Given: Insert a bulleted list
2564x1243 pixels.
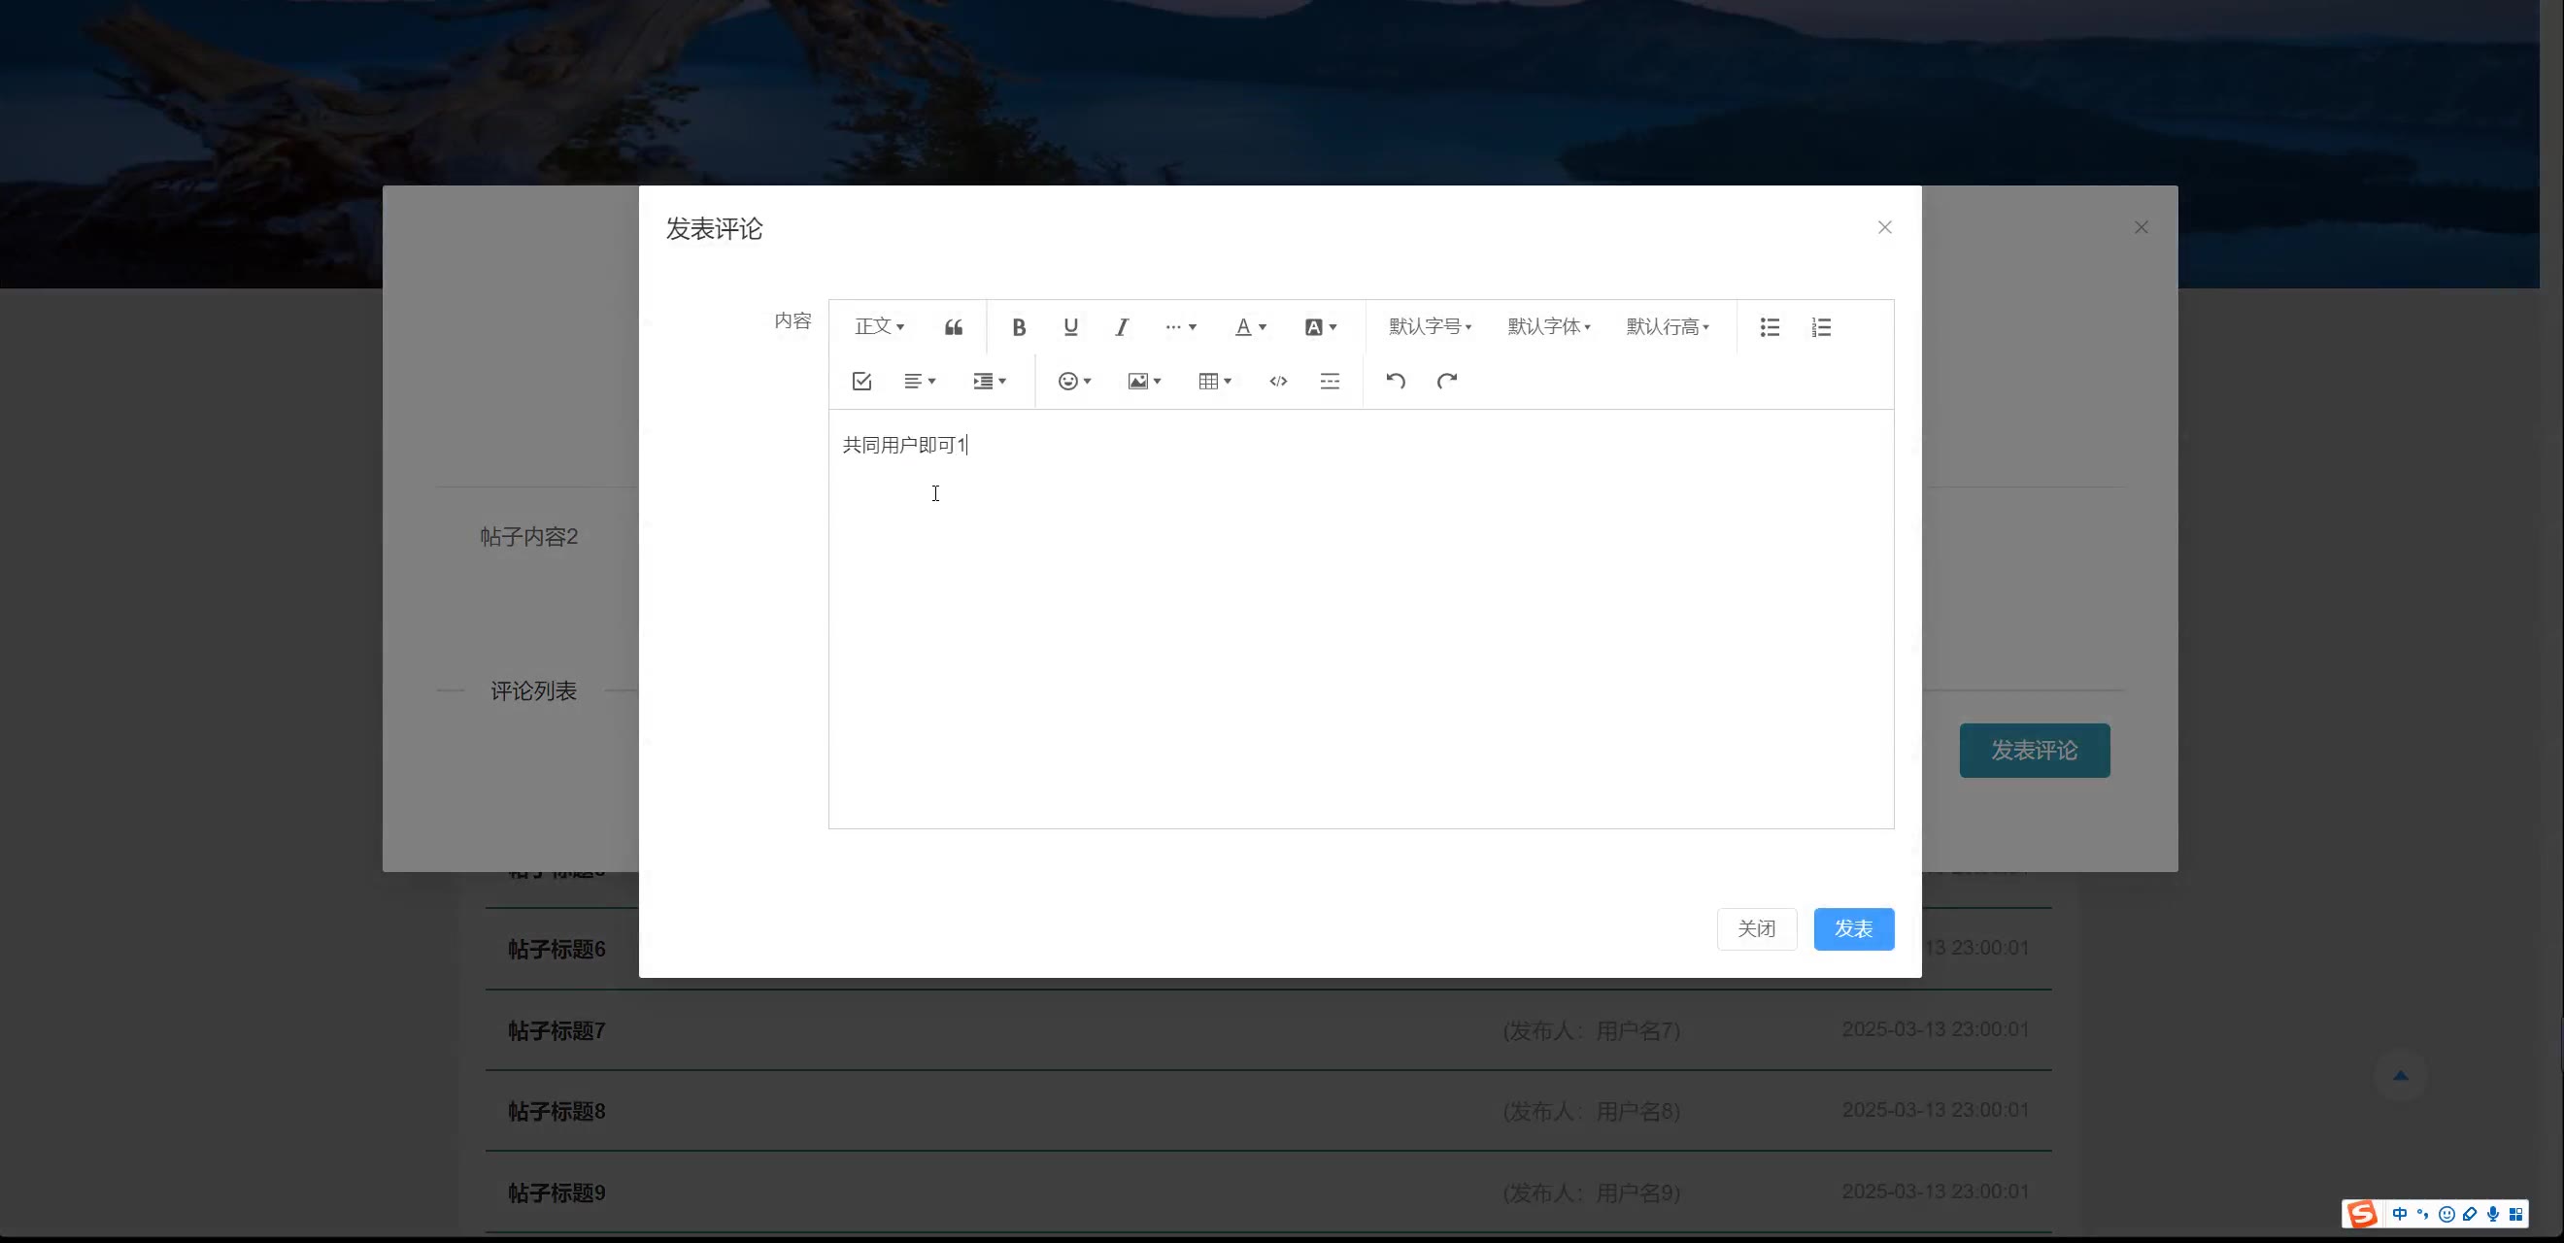Looking at the screenshot, I should tap(1769, 327).
